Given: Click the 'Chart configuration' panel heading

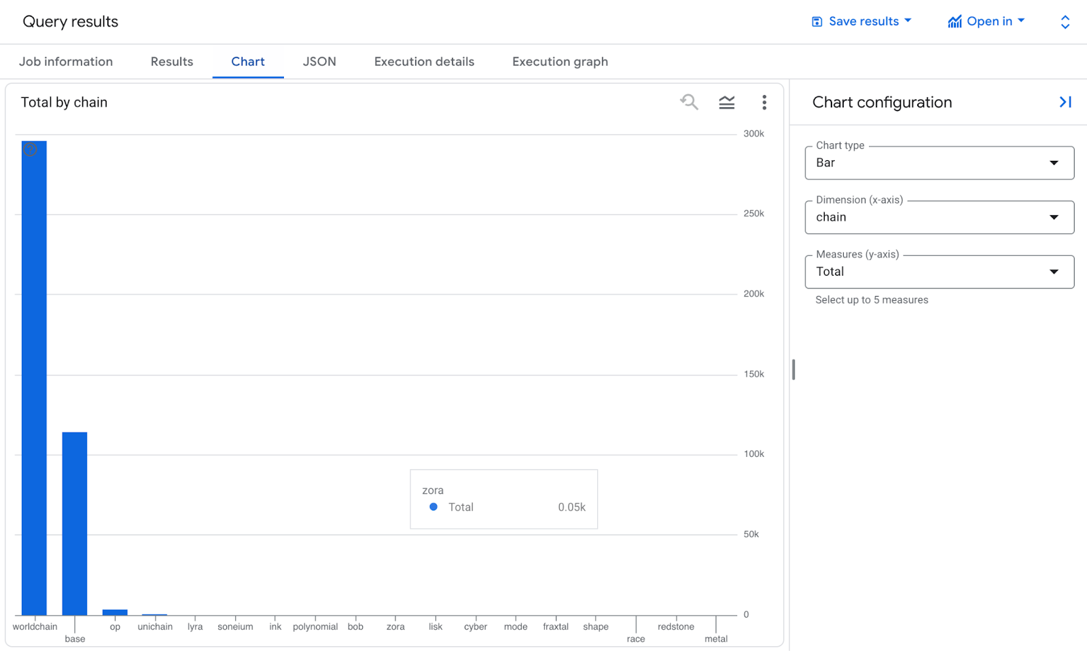Looking at the screenshot, I should pyautogui.click(x=882, y=103).
